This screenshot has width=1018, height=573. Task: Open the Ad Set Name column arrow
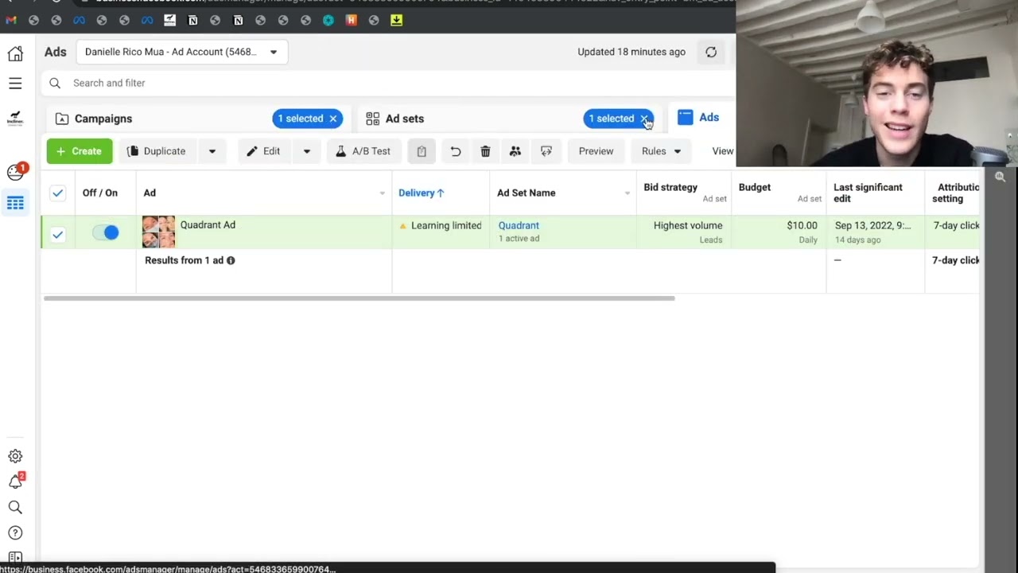pos(627,193)
